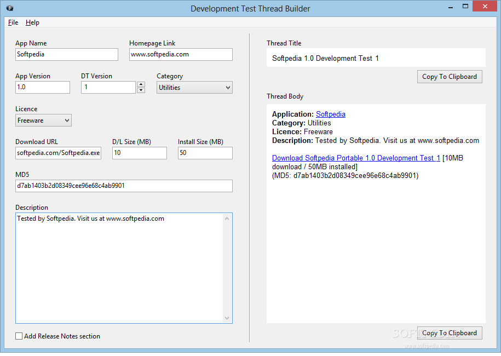Focus the MD5 hash field
Screen dimensions: 501x356
[124, 186]
